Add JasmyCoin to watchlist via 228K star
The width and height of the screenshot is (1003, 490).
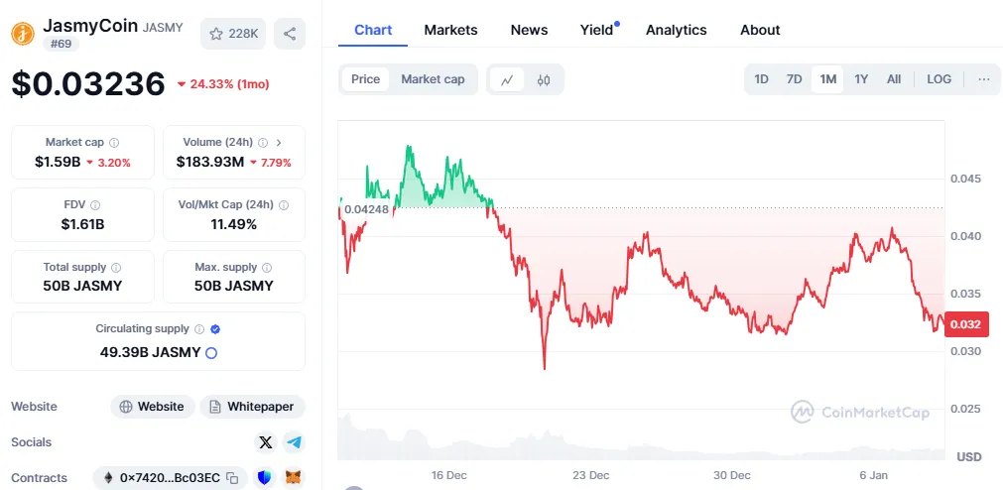click(233, 34)
